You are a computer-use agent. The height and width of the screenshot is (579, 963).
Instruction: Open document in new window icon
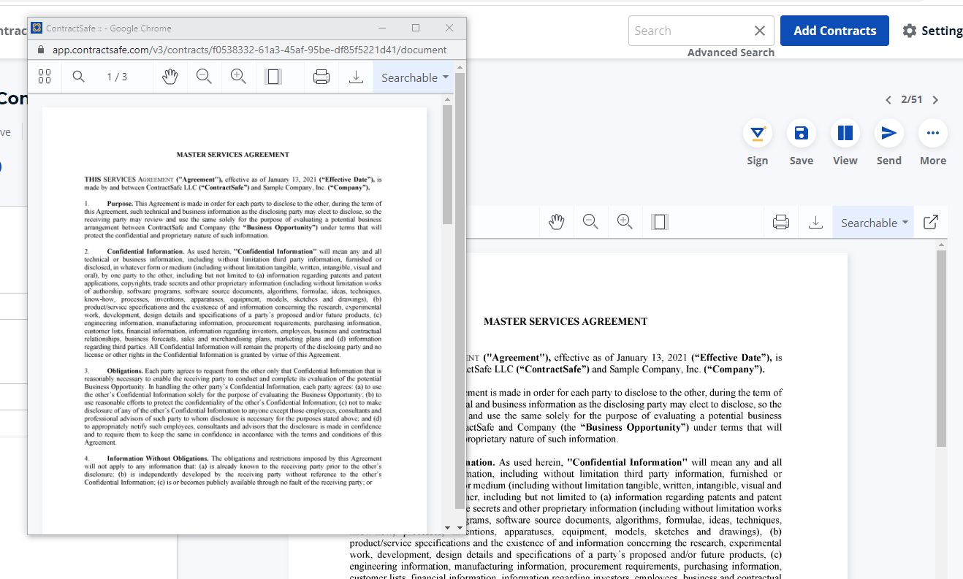point(931,222)
